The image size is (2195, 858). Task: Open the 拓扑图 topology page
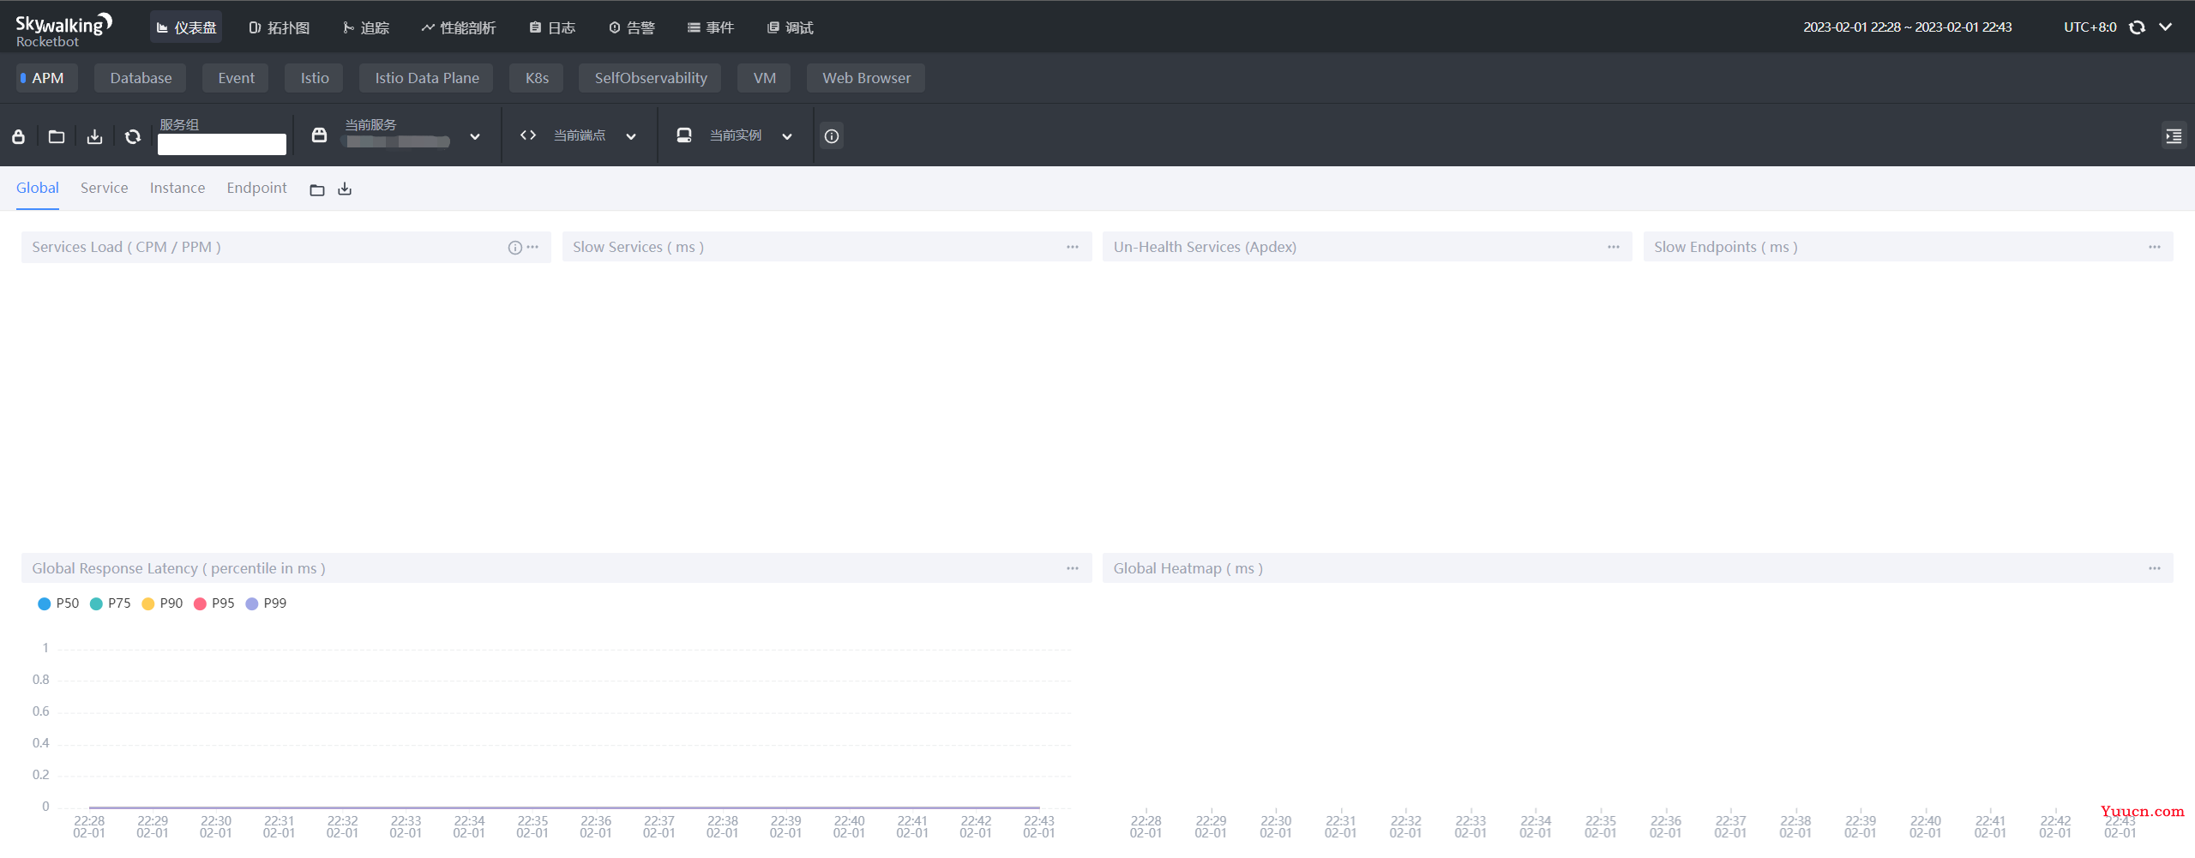[x=280, y=27]
